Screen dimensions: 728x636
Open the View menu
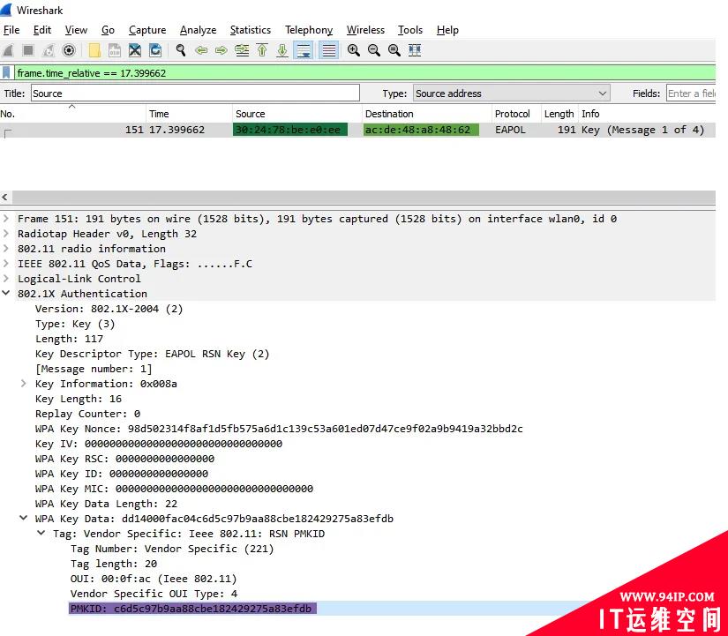(x=76, y=30)
